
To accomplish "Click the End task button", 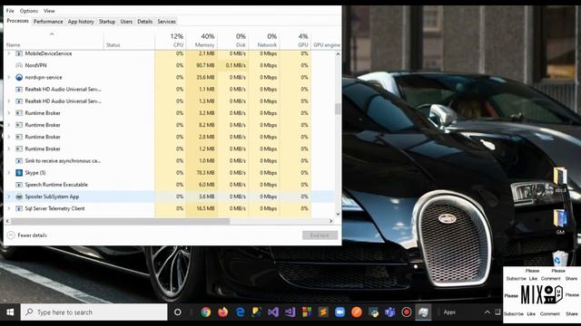I will click(320, 235).
